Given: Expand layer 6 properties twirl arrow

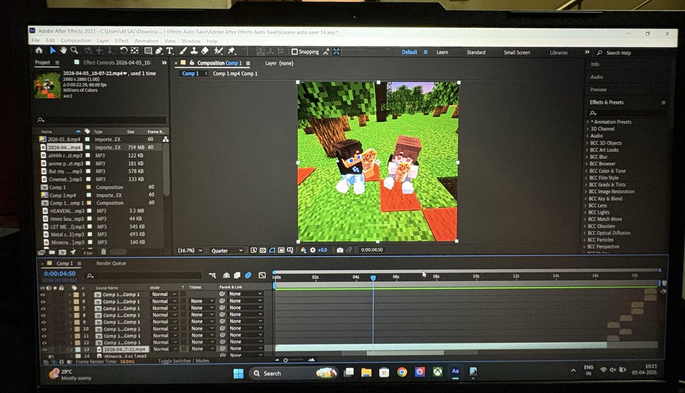Looking at the screenshot, I should pyautogui.click(x=70, y=301).
